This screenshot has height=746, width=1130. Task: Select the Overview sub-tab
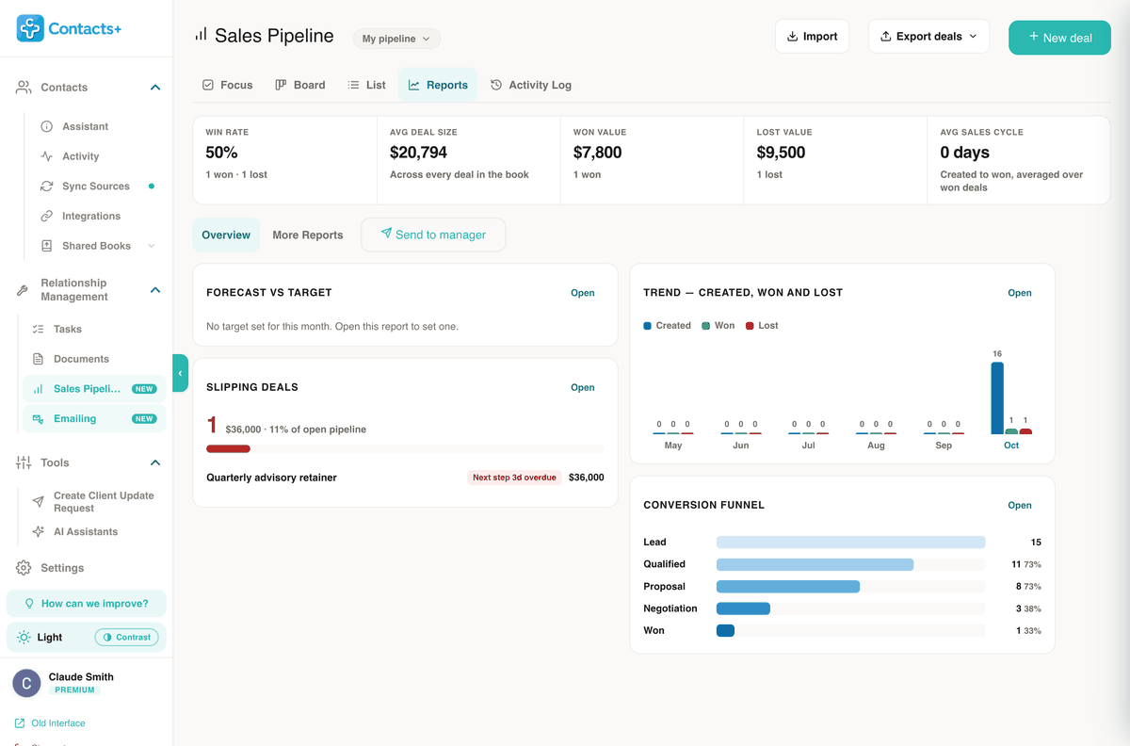click(x=226, y=235)
